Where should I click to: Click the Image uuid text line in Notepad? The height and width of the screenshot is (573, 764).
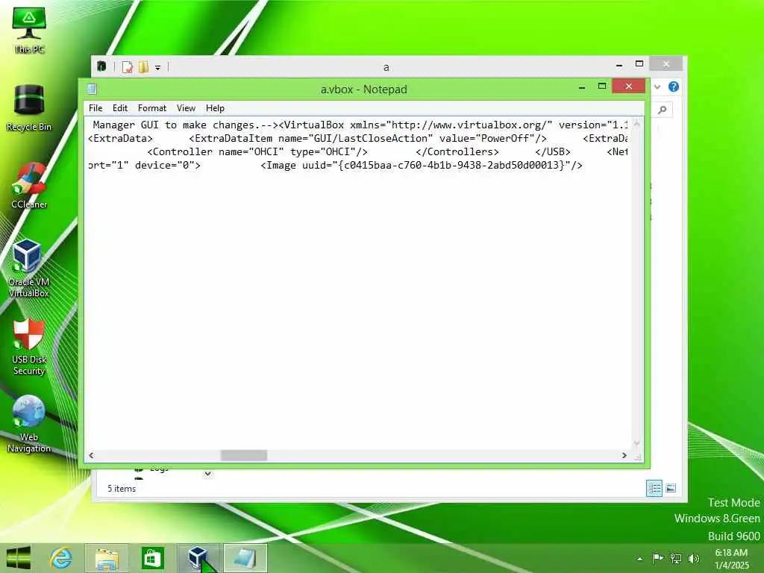coord(422,165)
